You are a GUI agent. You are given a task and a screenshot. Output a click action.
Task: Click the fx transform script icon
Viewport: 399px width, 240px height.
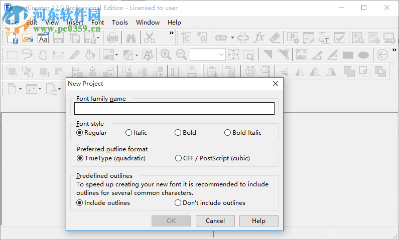click(x=259, y=38)
